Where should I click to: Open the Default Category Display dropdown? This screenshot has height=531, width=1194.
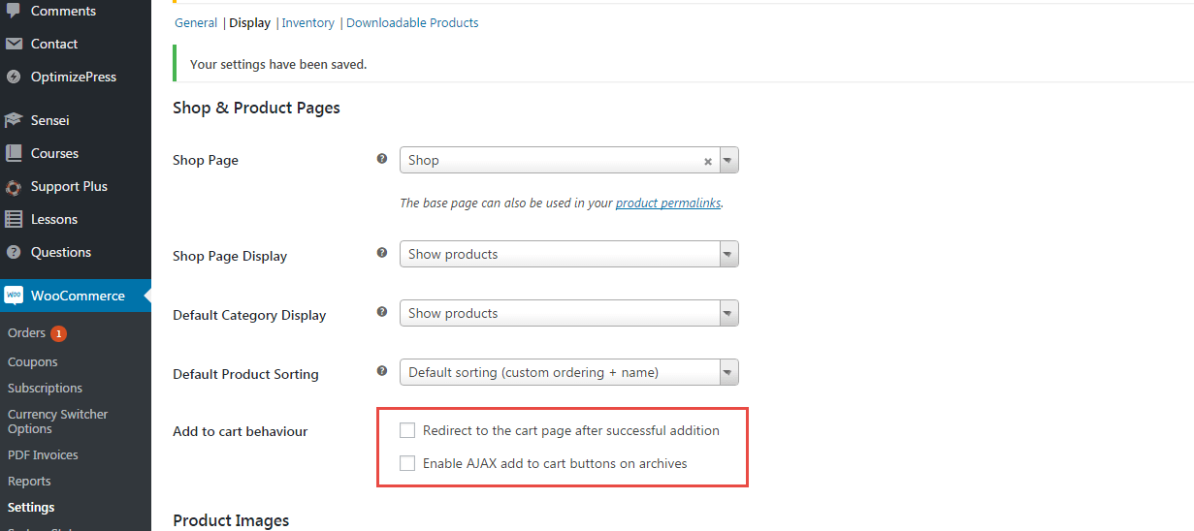[x=728, y=314]
